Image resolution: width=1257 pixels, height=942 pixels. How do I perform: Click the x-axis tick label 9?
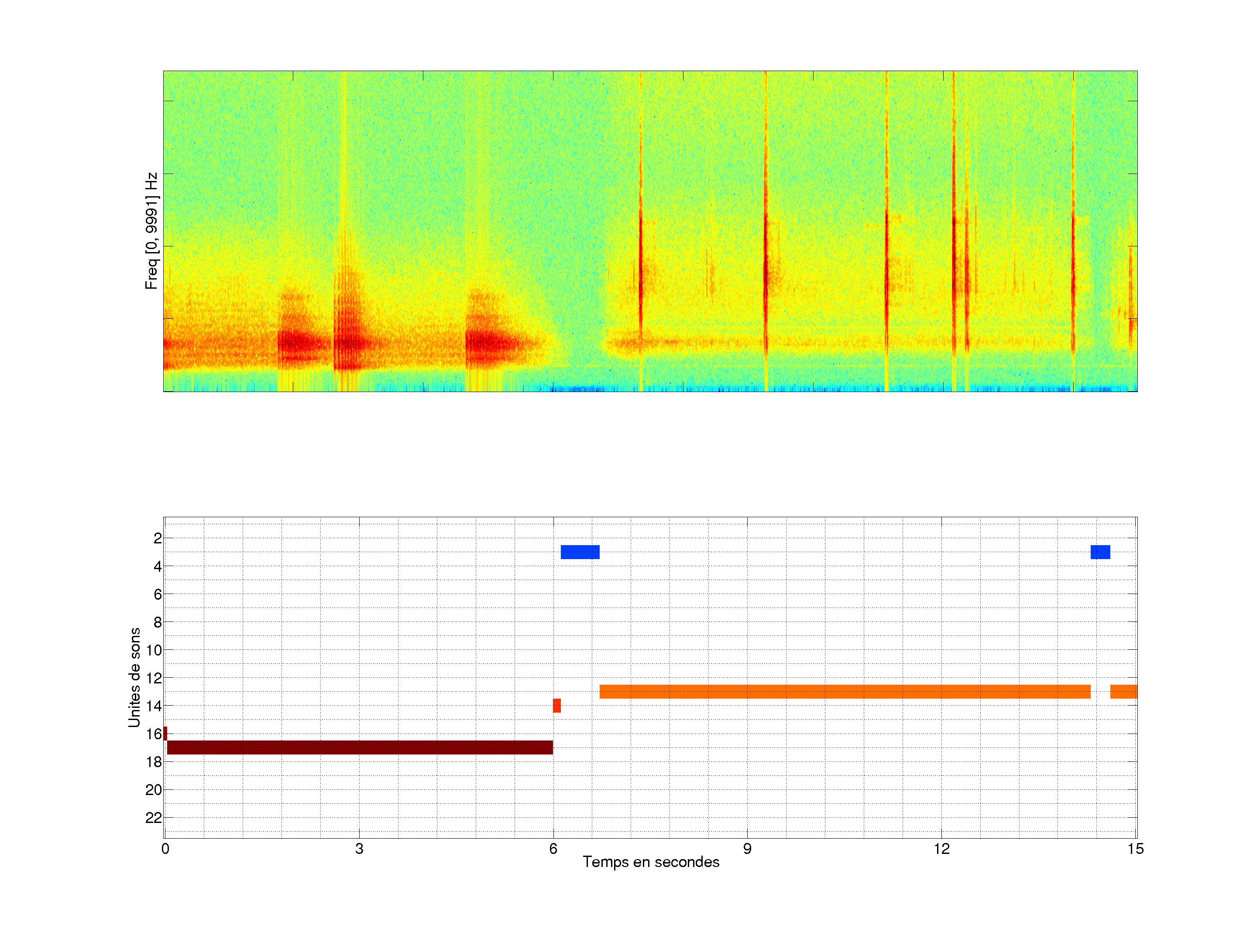[x=747, y=849]
